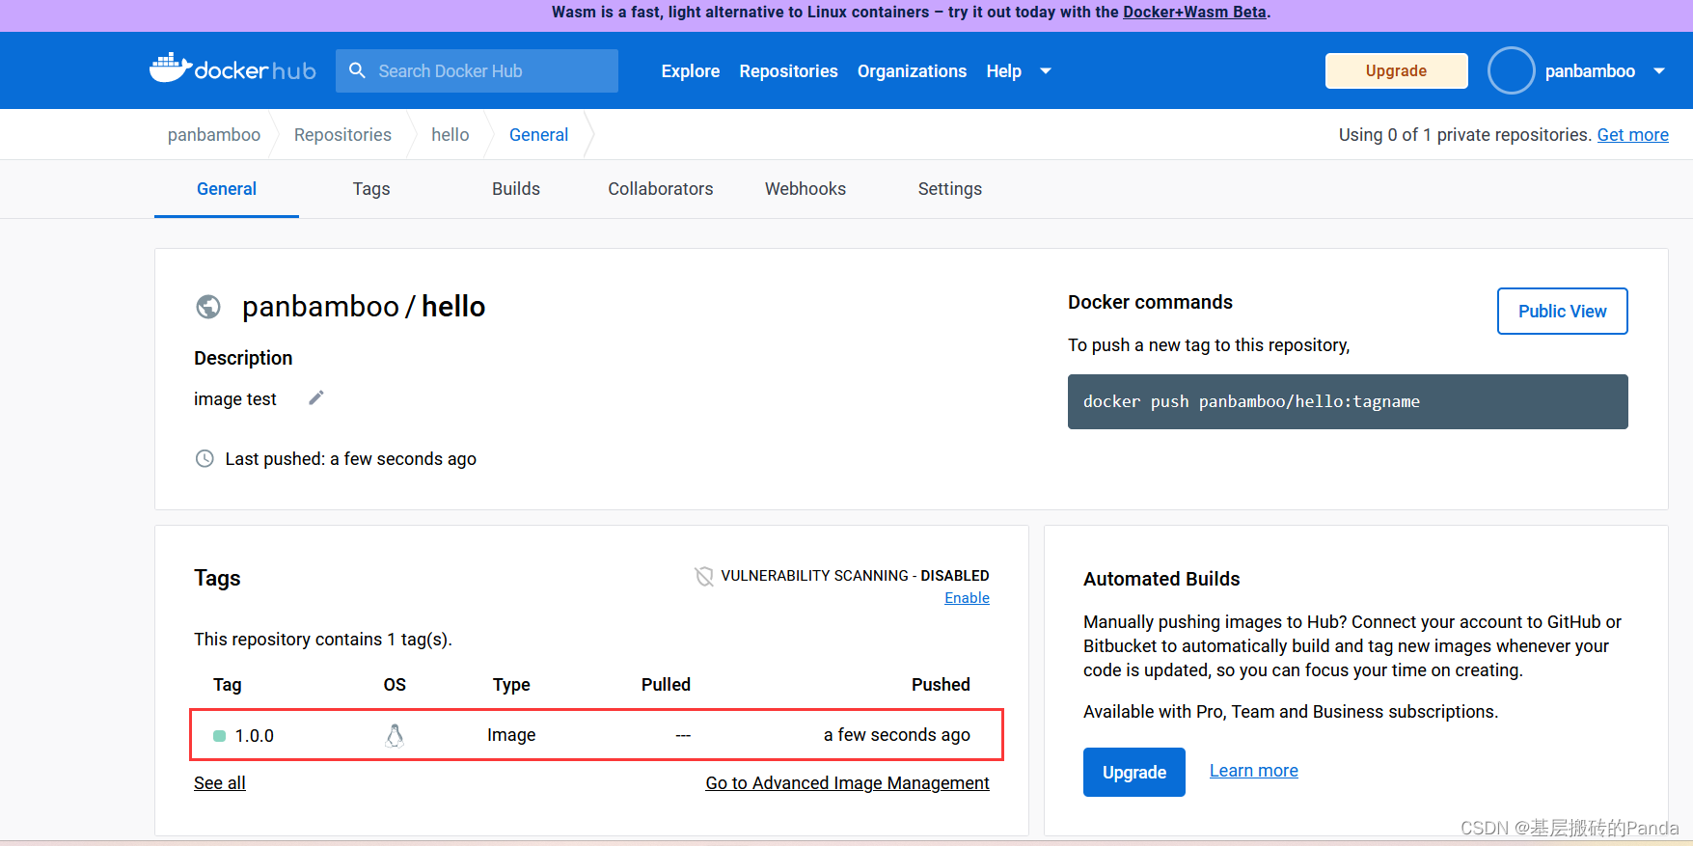Click the search magnifier icon

tap(357, 70)
